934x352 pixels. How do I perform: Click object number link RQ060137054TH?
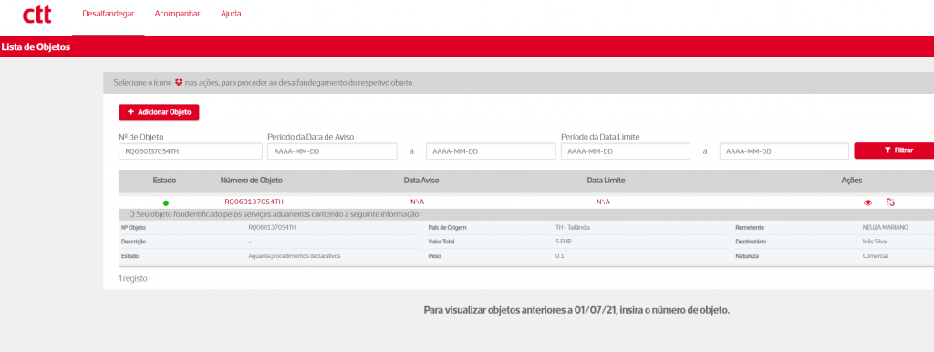254,202
